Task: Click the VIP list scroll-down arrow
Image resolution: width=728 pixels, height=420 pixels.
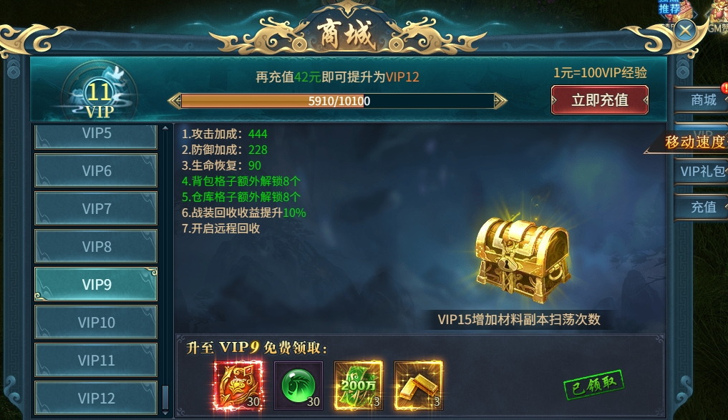Action: (165, 411)
